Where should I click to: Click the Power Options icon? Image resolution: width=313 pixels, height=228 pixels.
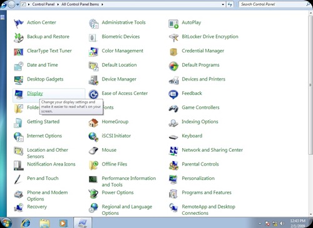coord(93,194)
